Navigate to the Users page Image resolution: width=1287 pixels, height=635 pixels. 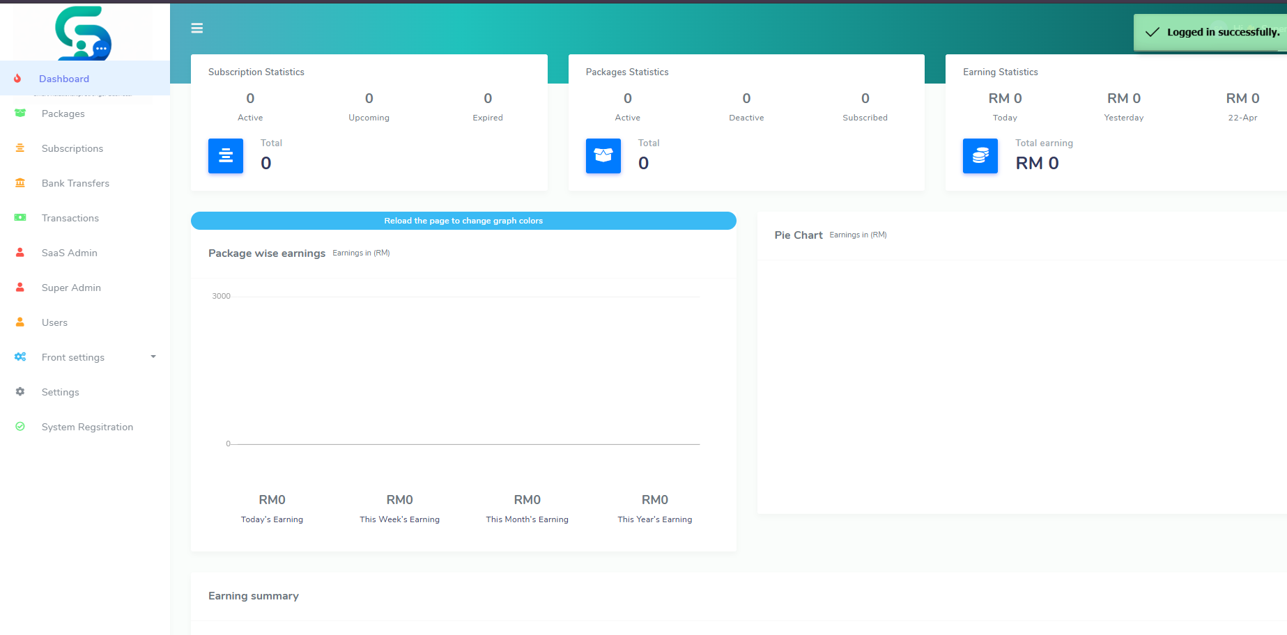pos(54,322)
